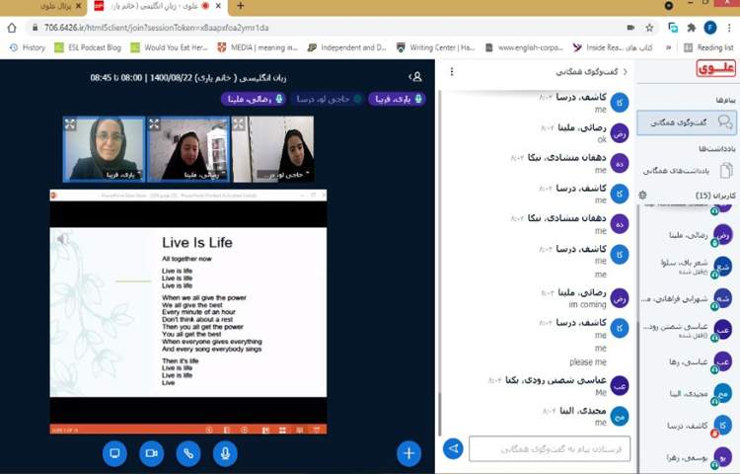Click the middle webcam video thumbnail
740x474 pixels.
[187, 149]
